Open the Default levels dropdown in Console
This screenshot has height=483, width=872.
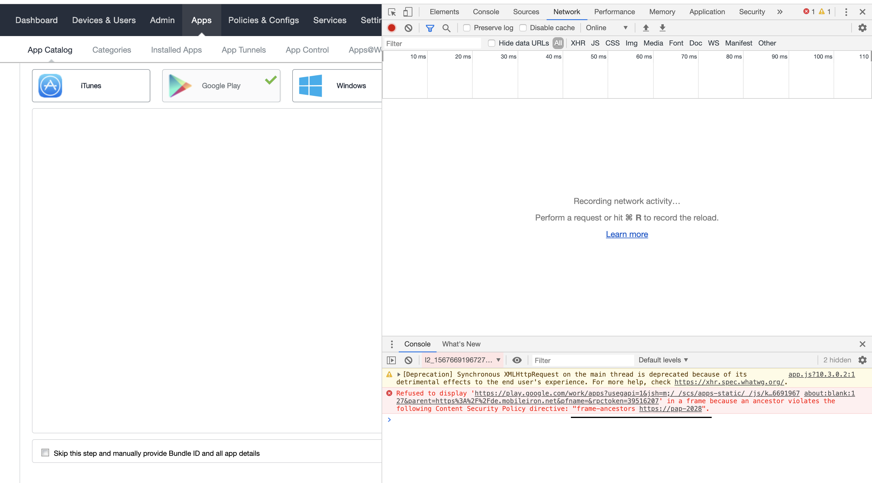coord(663,360)
